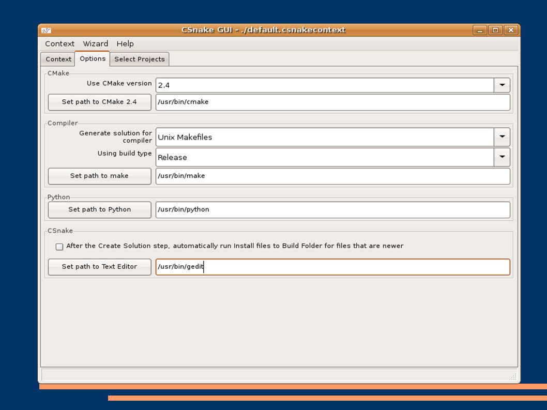Open the Unix Makefiles compiler dropdown
The height and width of the screenshot is (410, 547).
point(502,137)
